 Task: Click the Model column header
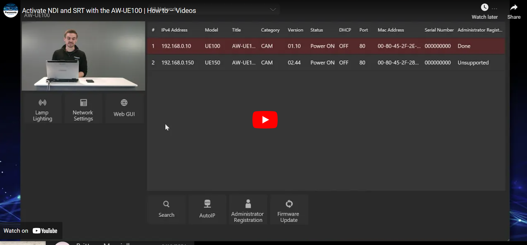[x=211, y=30]
